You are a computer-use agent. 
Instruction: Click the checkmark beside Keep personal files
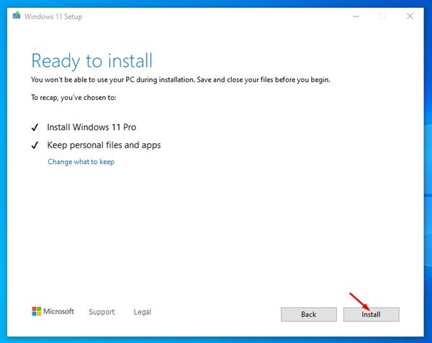click(x=35, y=145)
